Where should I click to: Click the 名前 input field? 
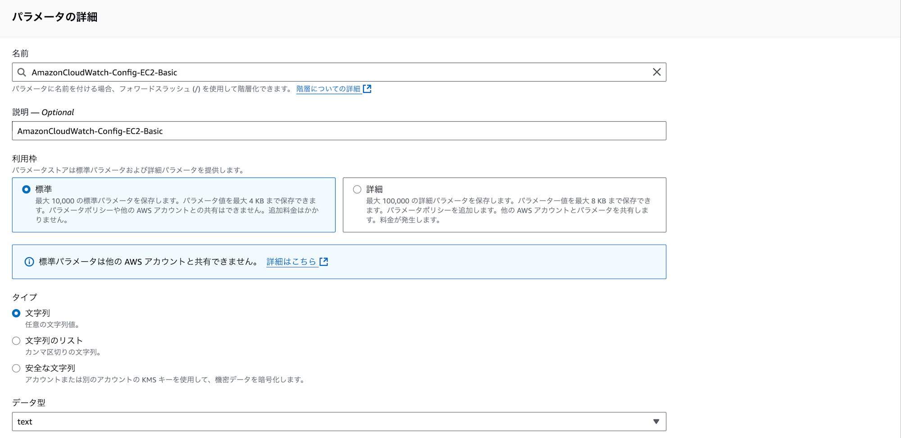click(339, 72)
